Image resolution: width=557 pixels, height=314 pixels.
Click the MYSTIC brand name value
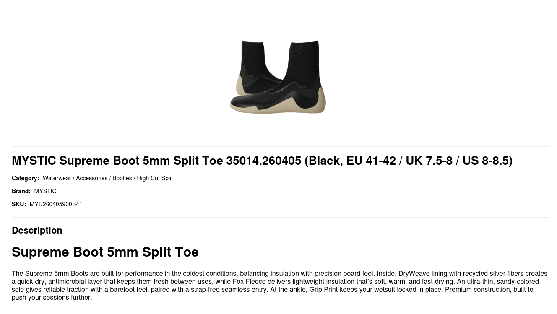(45, 191)
